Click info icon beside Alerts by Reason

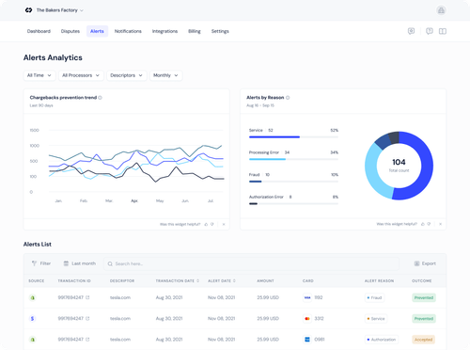pos(288,98)
